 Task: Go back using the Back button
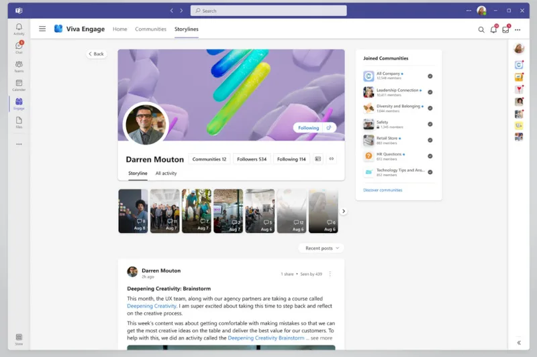pos(96,54)
